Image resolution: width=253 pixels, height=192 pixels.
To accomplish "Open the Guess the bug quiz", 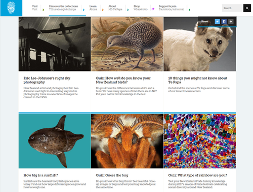I will (112, 175).
